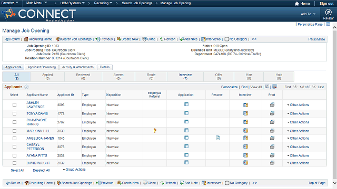Viewport: 337px width, 189px height.
Task: Open grid zoom popup icon
Action: tap(267, 87)
